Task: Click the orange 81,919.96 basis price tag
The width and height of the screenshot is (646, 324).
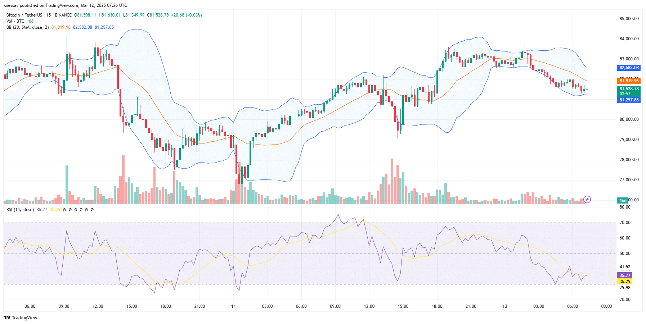Action: coord(629,81)
